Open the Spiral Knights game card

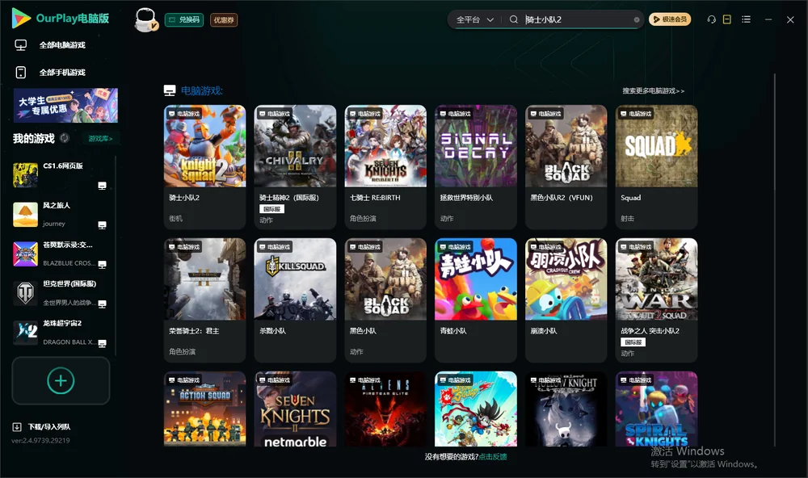pyautogui.click(x=656, y=409)
